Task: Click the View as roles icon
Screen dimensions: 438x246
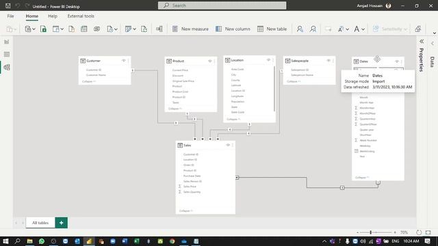Action: click(313, 29)
